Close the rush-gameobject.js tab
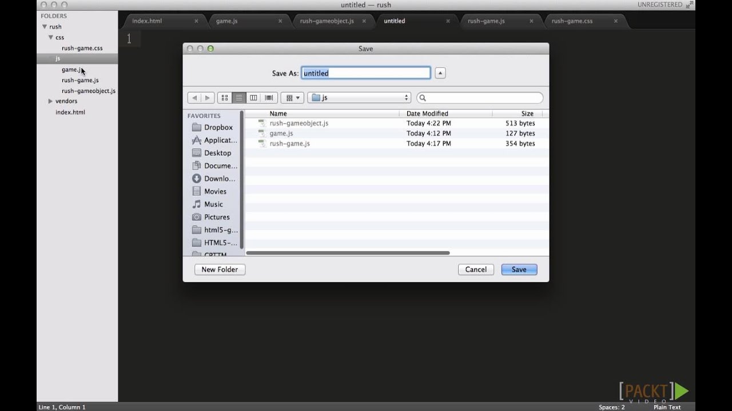 364,21
